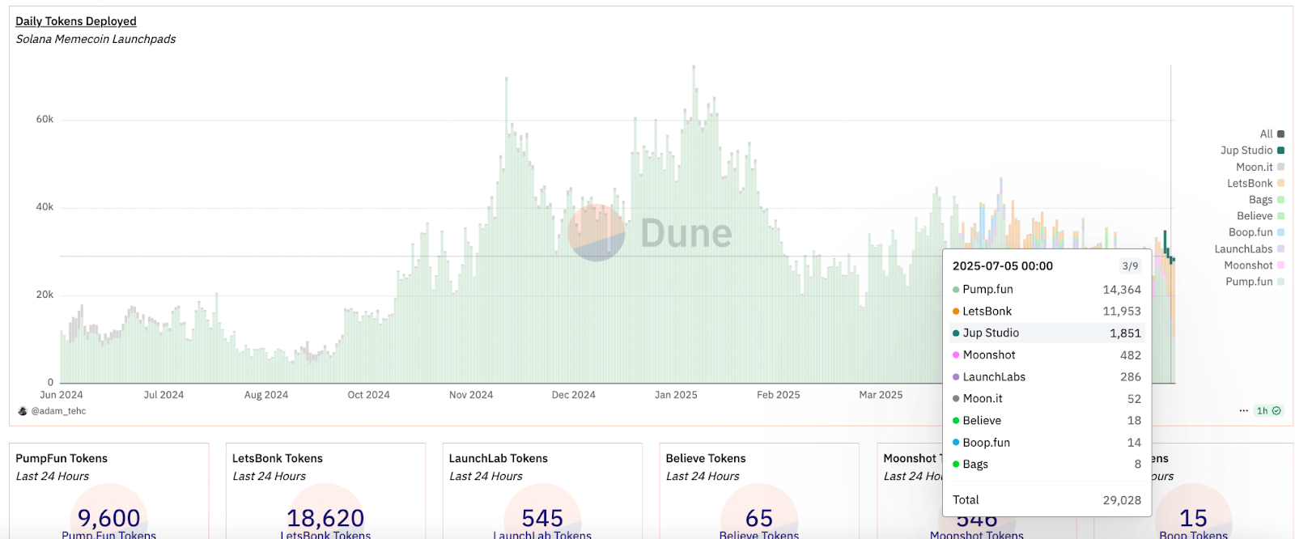The width and height of the screenshot is (1295, 539).
Task: Click the adam_tehc avatar icon
Action: tap(23, 411)
